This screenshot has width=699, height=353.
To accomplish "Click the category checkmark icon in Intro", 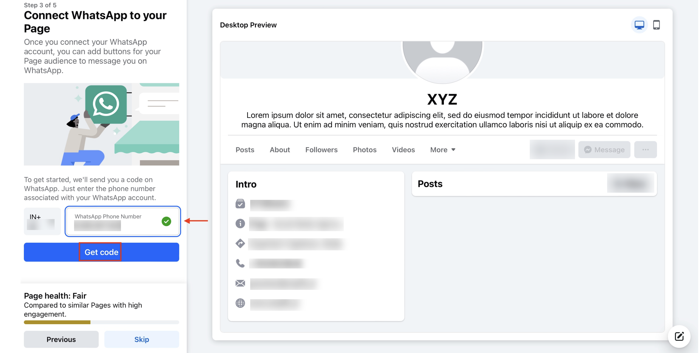I will click(240, 204).
